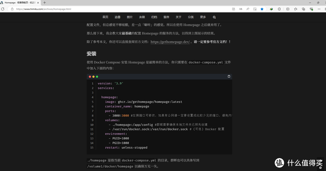
Task: Open the 关于 navigation item
Action: coord(179,17)
